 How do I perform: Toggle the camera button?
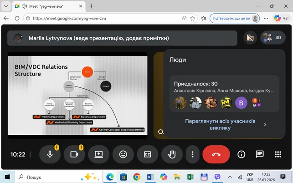point(74,154)
